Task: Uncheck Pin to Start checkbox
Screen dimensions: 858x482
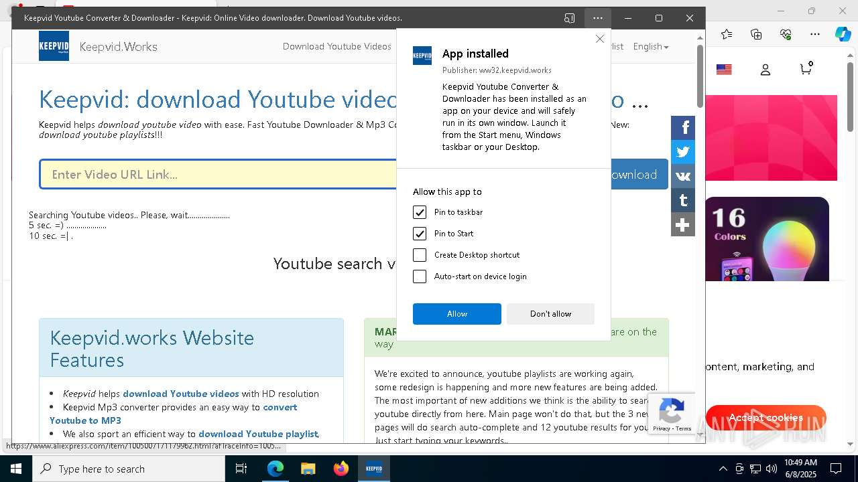Action: click(x=420, y=234)
